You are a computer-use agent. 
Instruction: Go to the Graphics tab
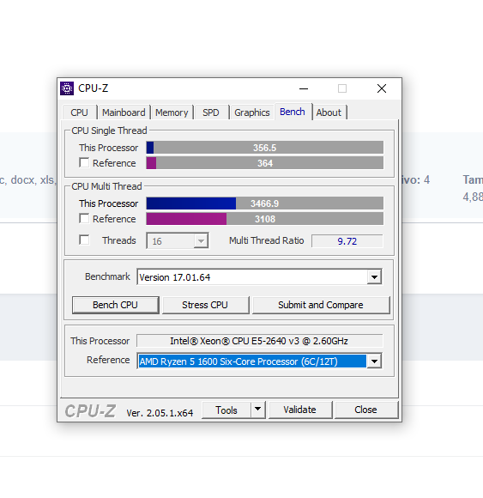click(x=252, y=112)
